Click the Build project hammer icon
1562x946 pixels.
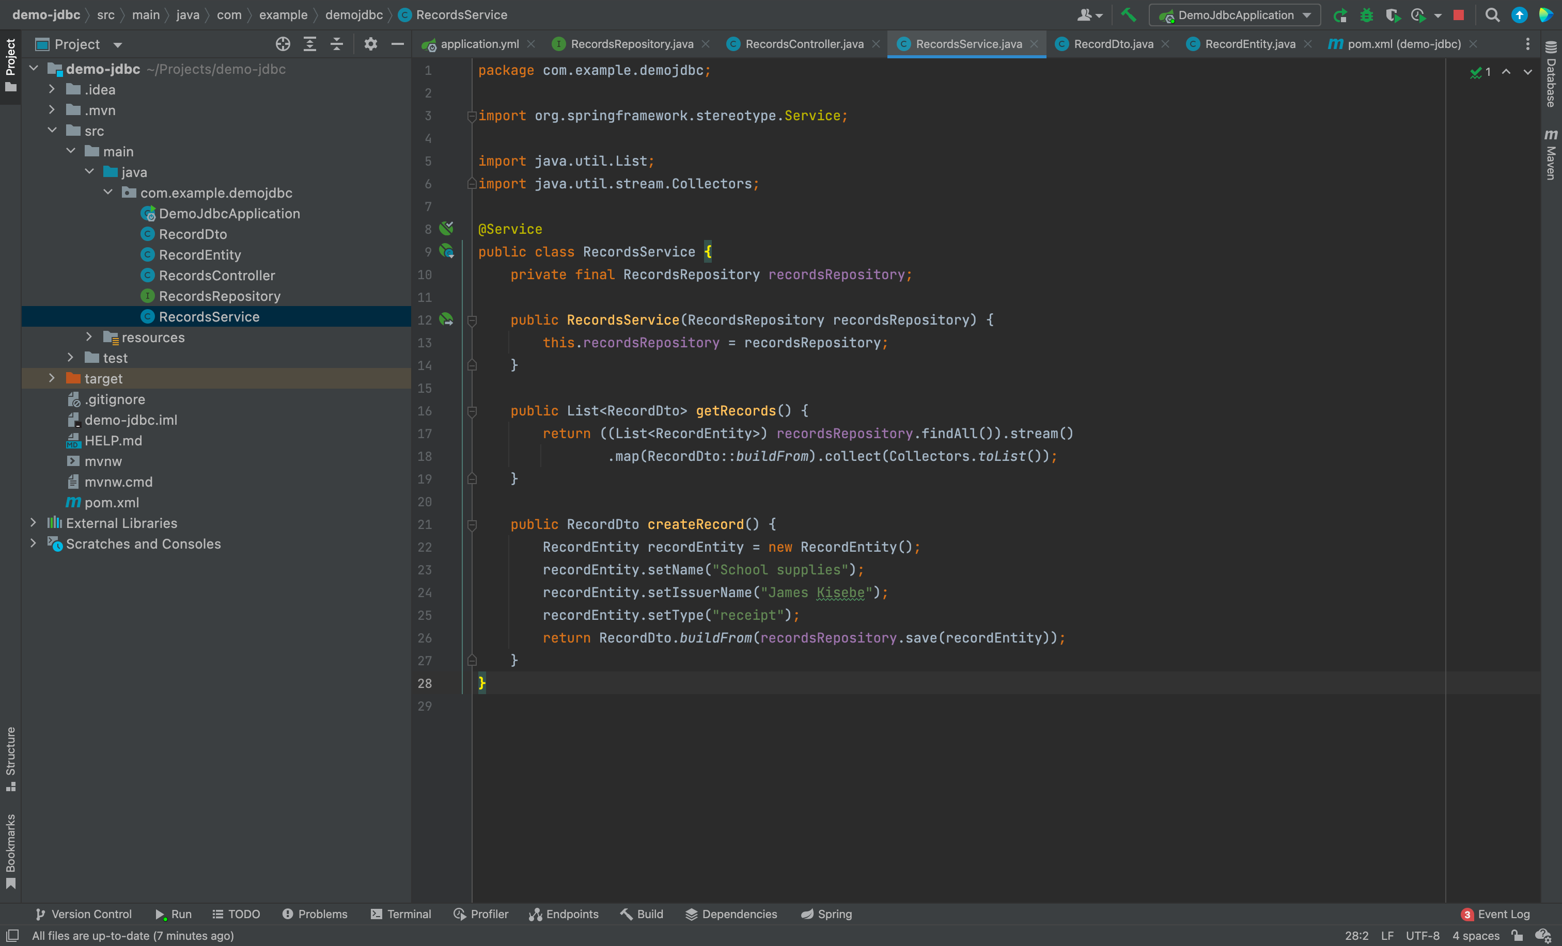1129,14
